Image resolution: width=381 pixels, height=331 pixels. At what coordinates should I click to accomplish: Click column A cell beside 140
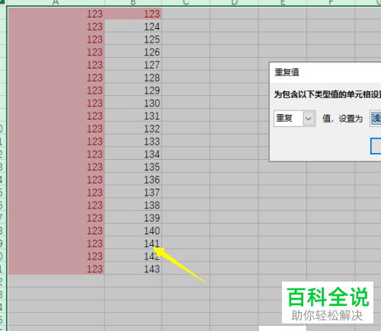tap(56, 230)
